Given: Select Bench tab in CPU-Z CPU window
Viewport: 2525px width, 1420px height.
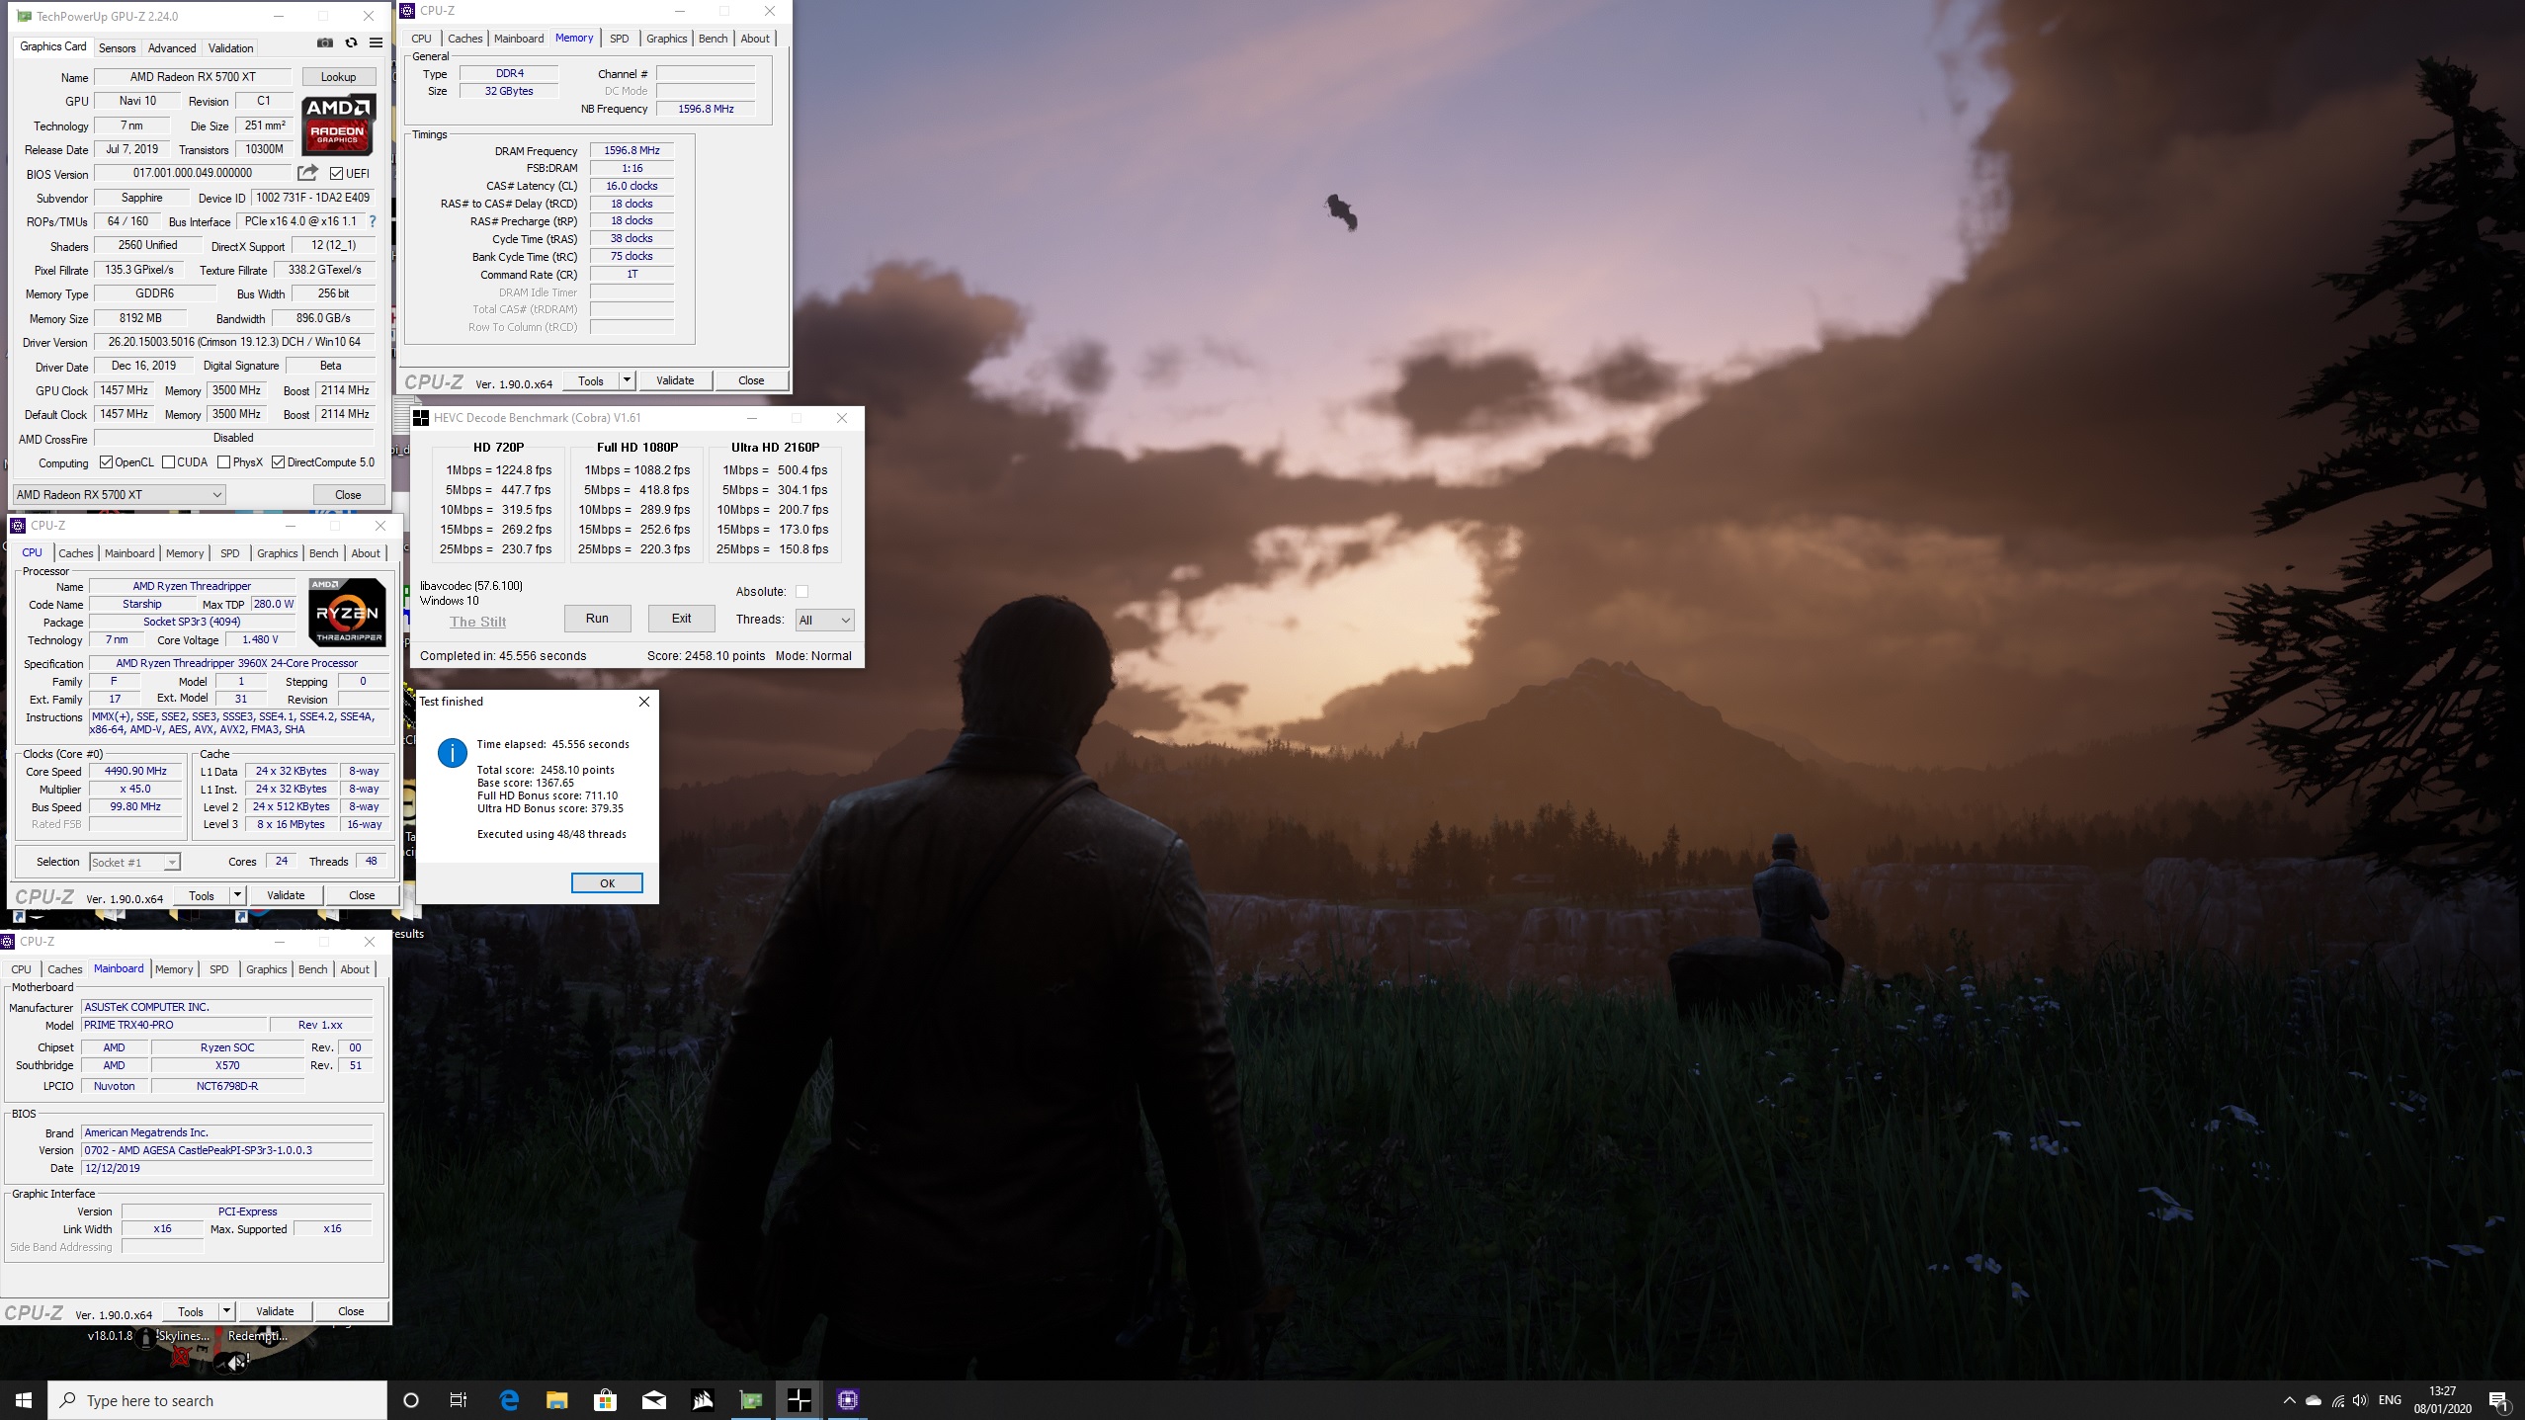Looking at the screenshot, I should pyautogui.click(x=323, y=553).
